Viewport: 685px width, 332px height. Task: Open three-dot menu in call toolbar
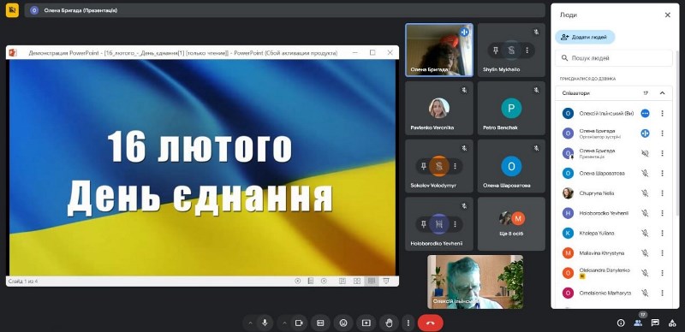pyautogui.click(x=408, y=323)
